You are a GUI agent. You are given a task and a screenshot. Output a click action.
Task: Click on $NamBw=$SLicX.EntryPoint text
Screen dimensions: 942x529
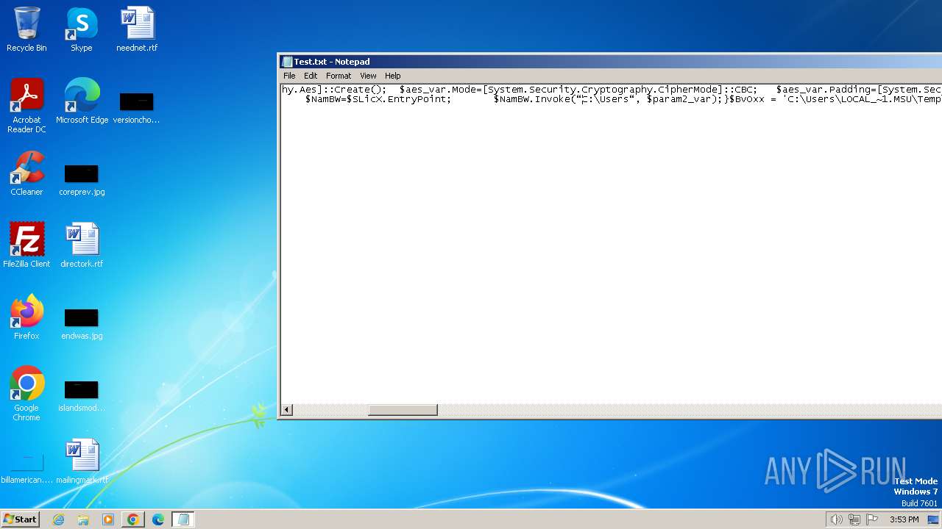[378, 99]
